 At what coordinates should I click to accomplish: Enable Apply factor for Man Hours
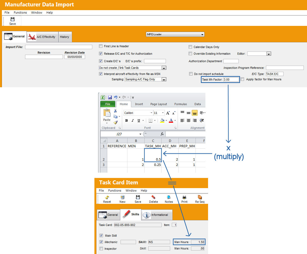(x=242, y=79)
